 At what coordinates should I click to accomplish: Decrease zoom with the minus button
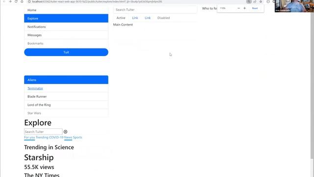point(238,8)
